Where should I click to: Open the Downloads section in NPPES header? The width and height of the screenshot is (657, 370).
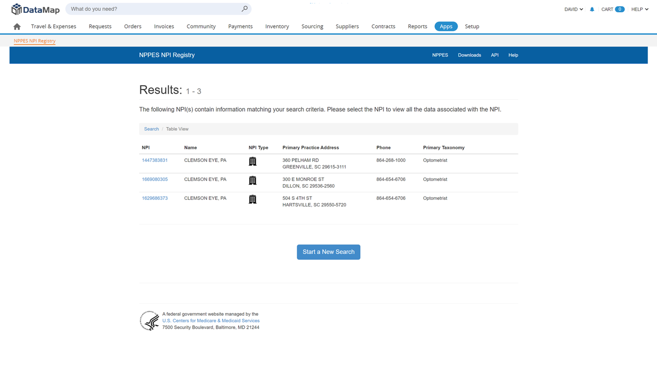469,55
